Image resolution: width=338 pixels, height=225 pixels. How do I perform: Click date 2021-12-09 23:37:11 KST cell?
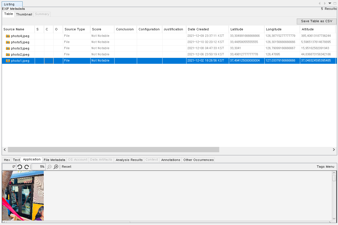pos(207,36)
